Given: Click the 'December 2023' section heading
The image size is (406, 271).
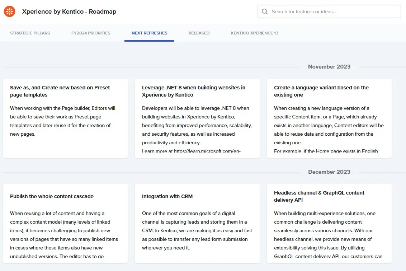Looking at the screenshot, I should click(x=329, y=172).
